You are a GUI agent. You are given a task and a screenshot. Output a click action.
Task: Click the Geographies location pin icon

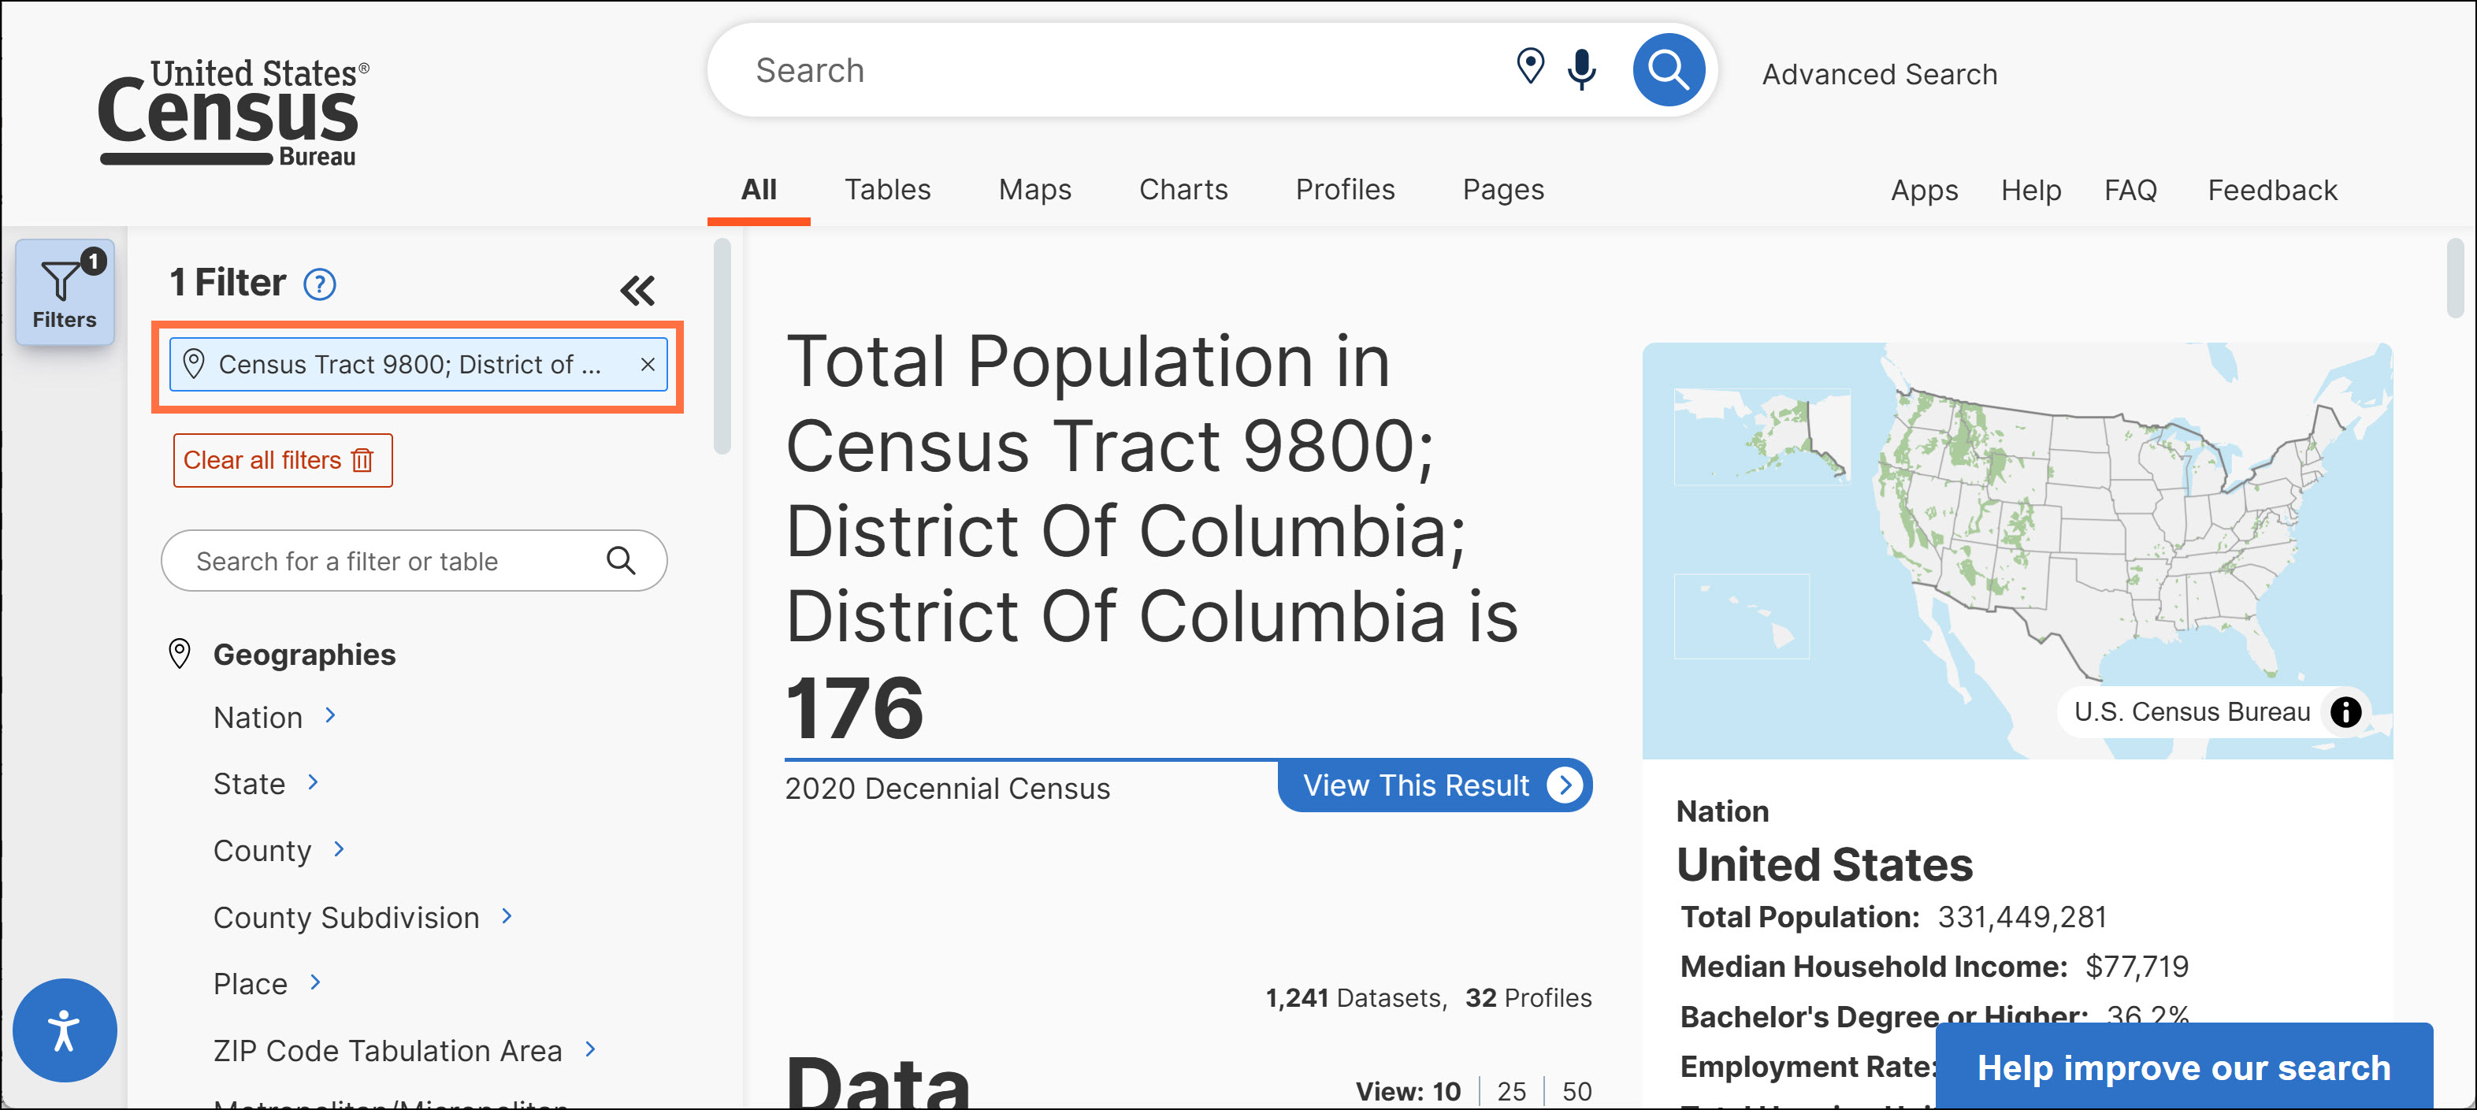coord(180,654)
